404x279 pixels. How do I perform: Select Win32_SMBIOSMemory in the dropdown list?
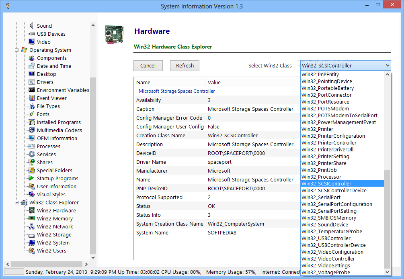[x=342, y=218]
